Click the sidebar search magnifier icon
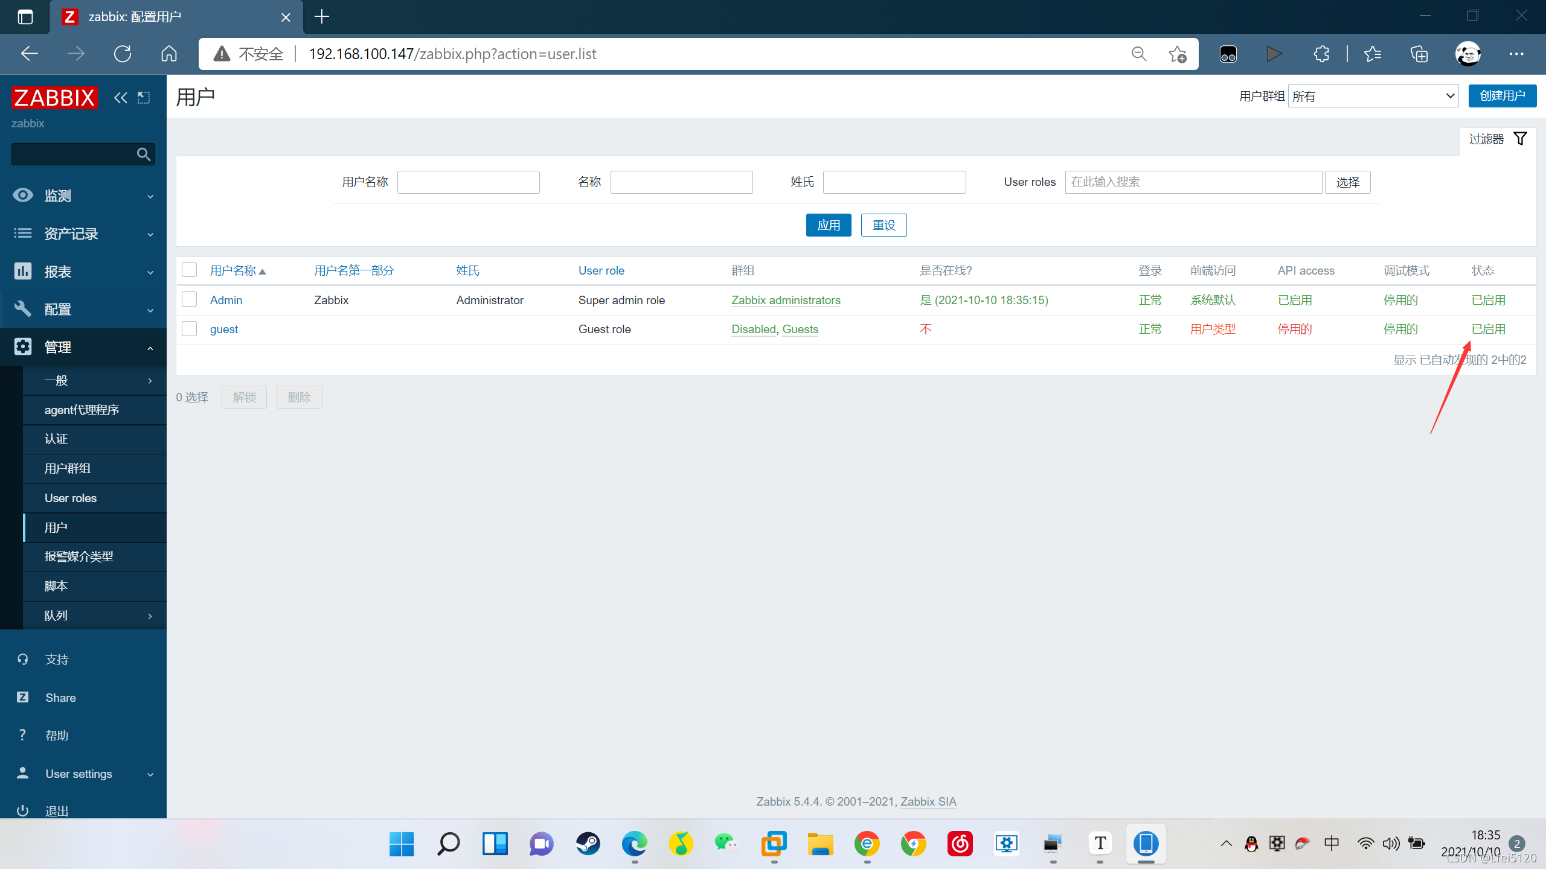The image size is (1546, 869). [144, 154]
